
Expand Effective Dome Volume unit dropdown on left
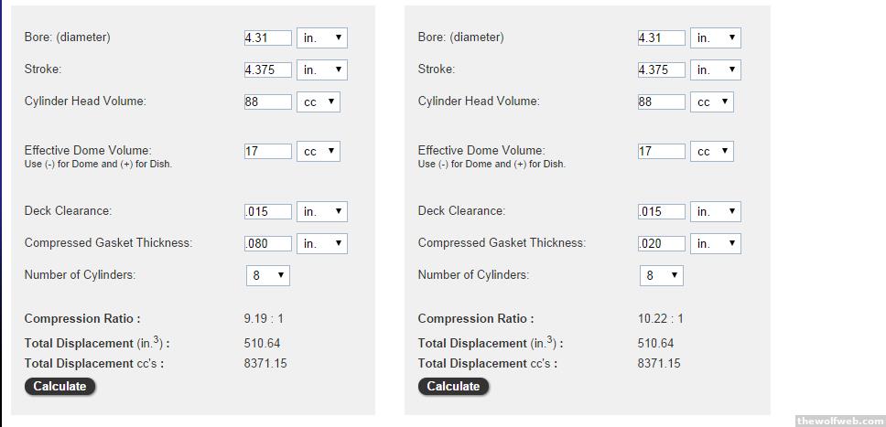319,151
